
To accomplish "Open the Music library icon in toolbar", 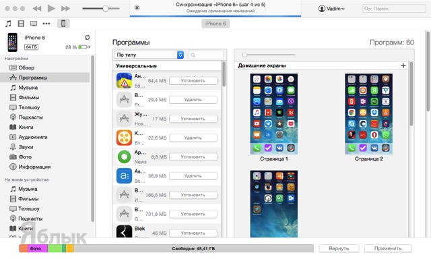I will click(8, 24).
